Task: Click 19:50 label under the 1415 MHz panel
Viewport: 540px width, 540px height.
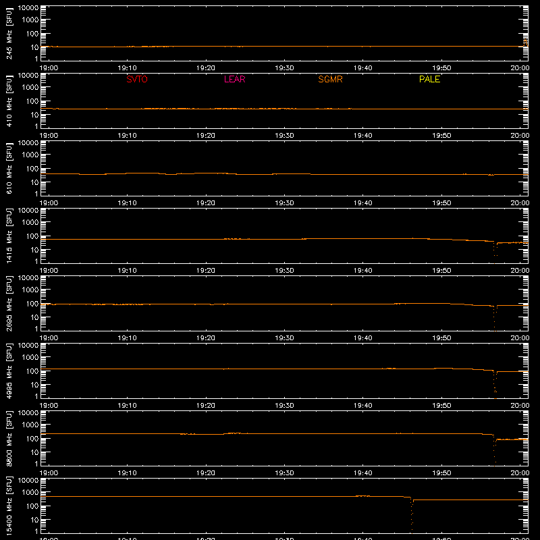Action: pos(441,271)
